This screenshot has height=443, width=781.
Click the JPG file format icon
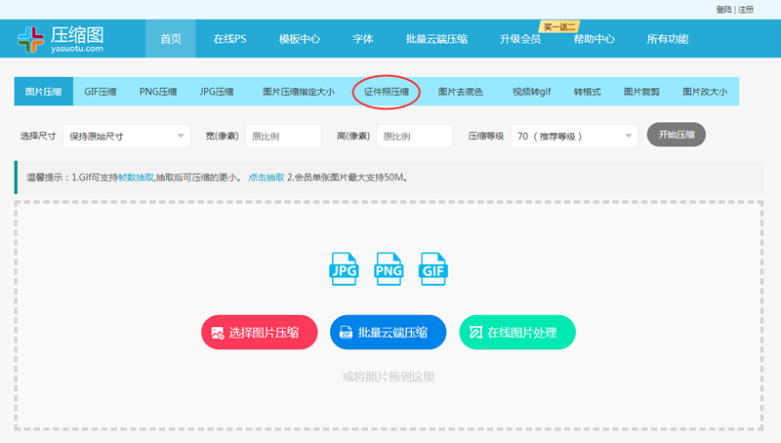[344, 268]
